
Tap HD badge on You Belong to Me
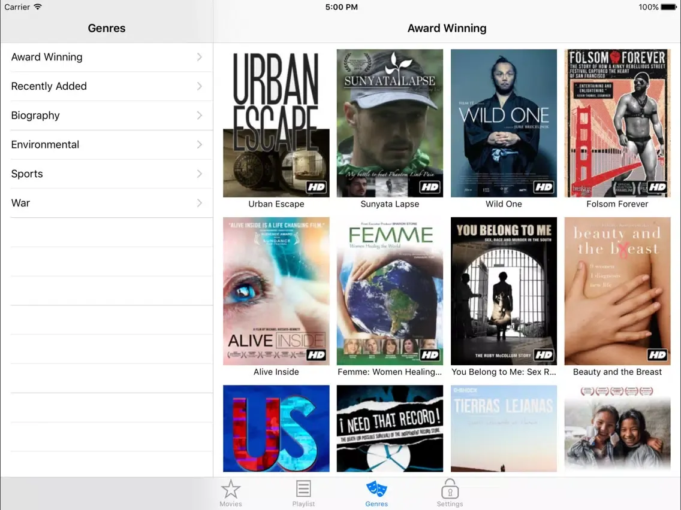click(x=544, y=355)
